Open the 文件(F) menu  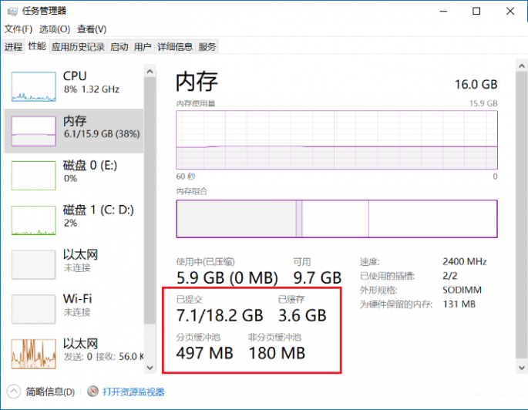[x=18, y=29]
